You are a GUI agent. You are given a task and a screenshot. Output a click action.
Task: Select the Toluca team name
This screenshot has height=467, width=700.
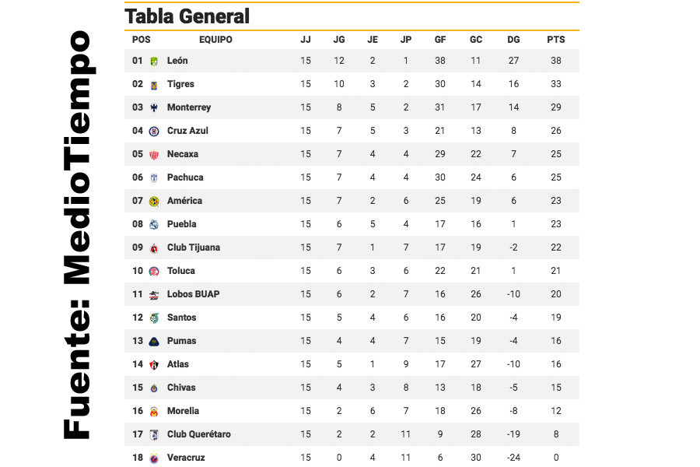pos(181,271)
